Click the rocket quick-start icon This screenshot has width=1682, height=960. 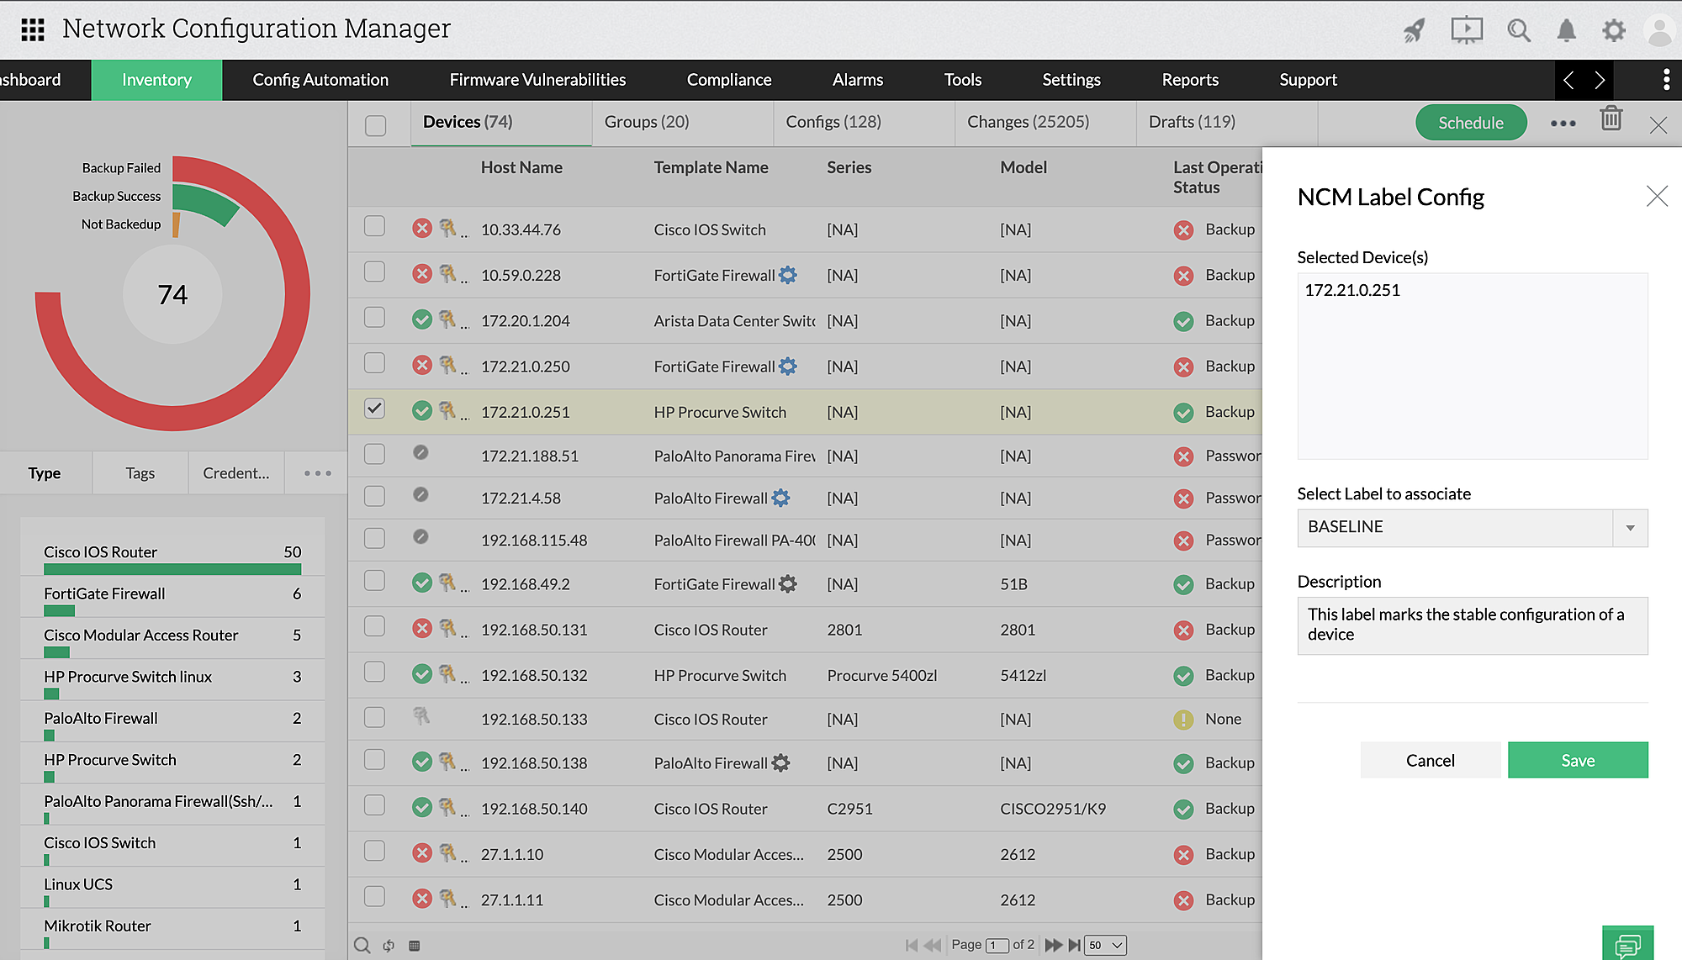1415,31
